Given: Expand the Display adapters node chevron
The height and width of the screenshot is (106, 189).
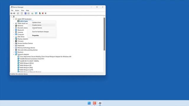Looking at the screenshot, I should click(x=14, y=39).
